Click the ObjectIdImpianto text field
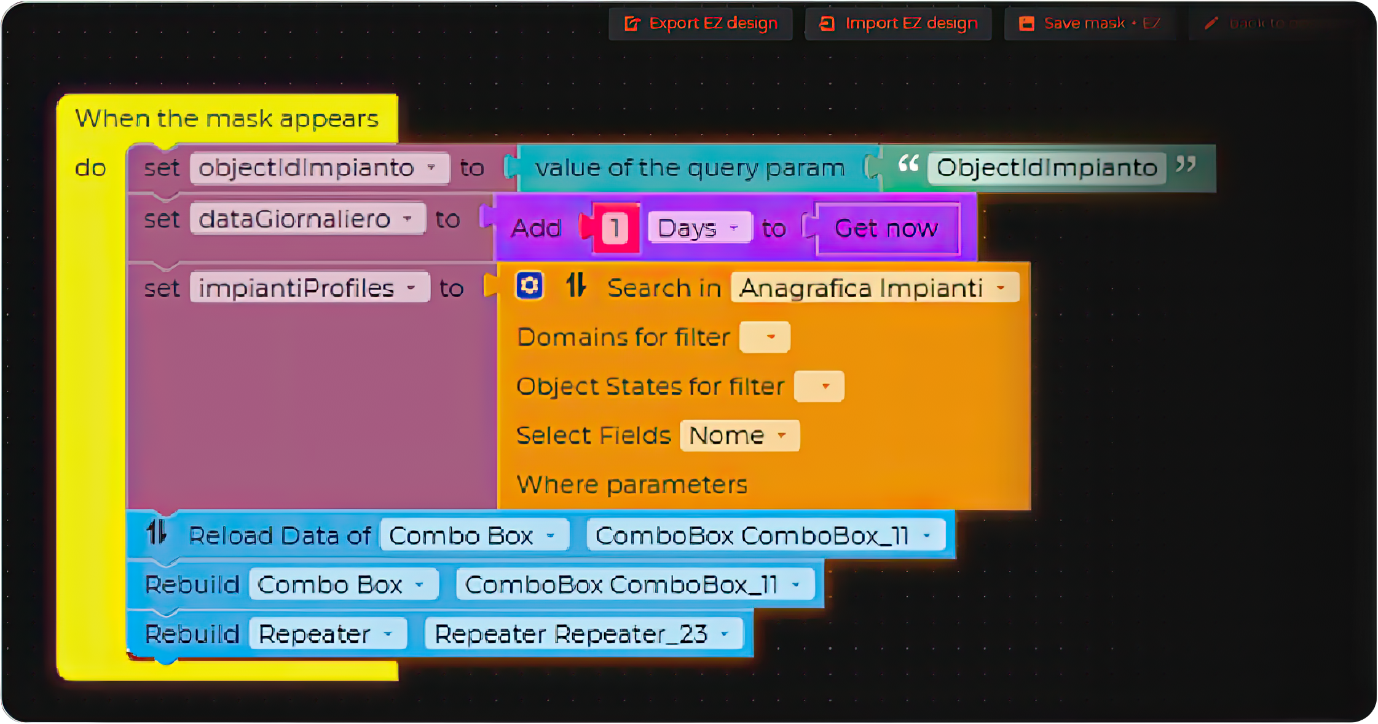Image resolution: width=1378 pixels, height=724 pixels. click(1047, 168)
